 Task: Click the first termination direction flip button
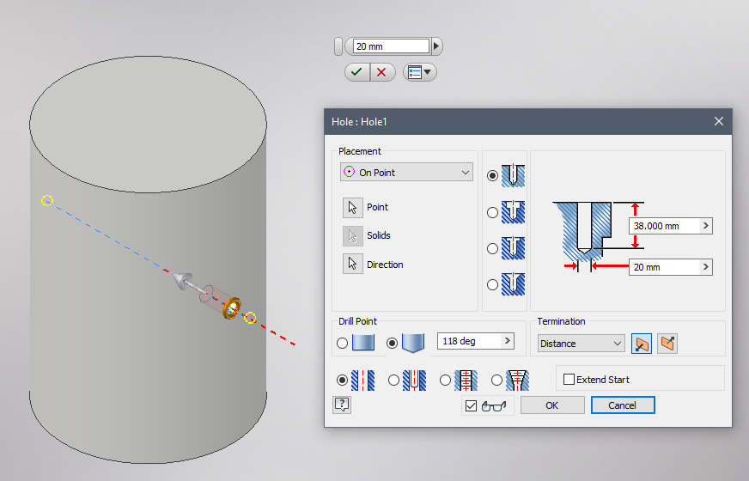[x=642, y=344]
